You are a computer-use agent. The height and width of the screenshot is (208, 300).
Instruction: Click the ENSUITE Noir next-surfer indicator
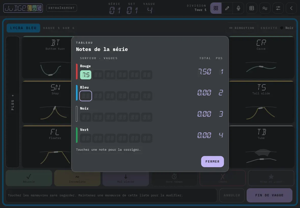pos(277,28)
